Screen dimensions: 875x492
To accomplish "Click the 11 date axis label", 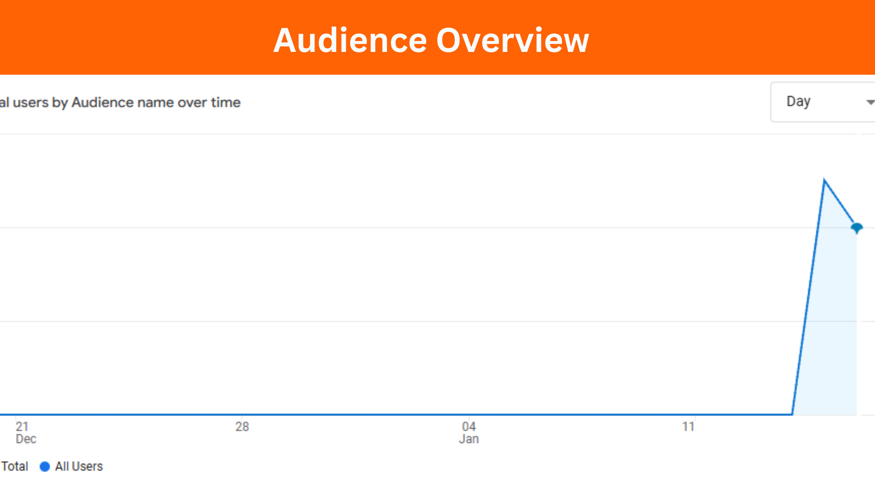I will (x=688, y=427).
